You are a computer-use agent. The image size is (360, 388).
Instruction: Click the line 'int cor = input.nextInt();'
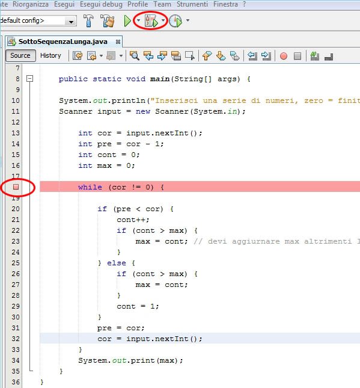(140, 133)
